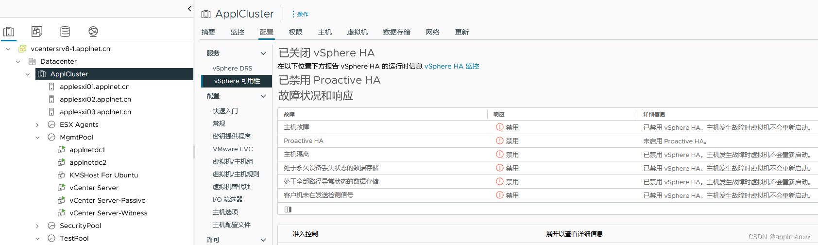
Task: Open 主机配置文件 configuration item
Action: (232, 225)
